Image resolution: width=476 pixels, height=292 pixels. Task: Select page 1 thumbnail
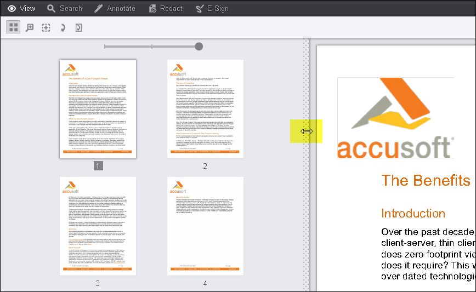point(98,109)
